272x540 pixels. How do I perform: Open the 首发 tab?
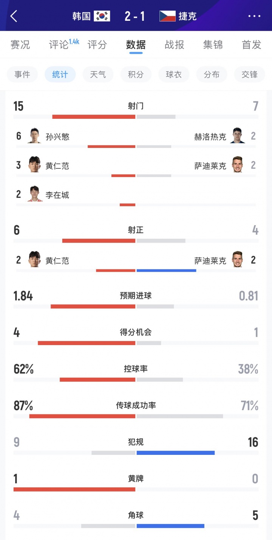point(252,45)
